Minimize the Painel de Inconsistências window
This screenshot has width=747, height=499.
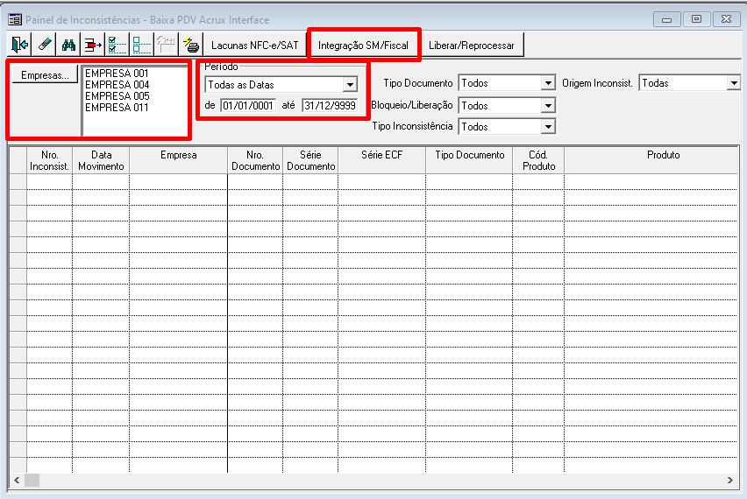(x=667, y=19)
